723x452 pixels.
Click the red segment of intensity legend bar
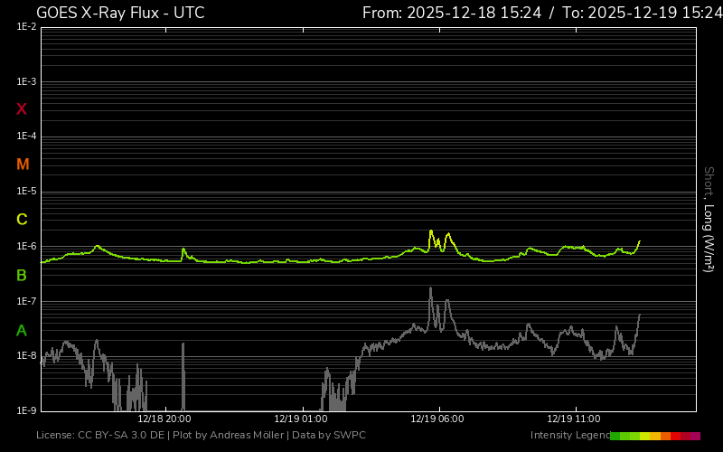[x=676, y=436]
